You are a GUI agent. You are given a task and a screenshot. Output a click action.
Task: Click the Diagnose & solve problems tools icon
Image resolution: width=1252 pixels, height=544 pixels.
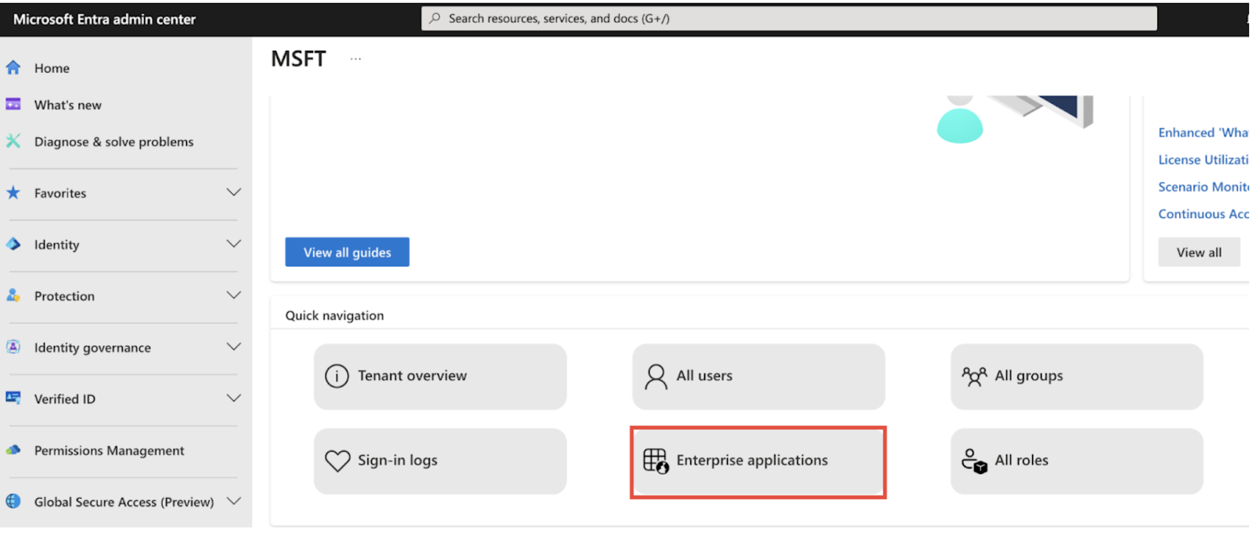13,141
